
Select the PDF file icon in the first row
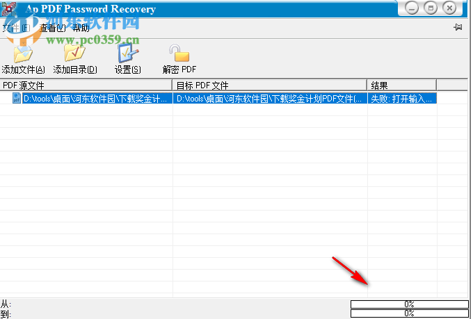tap(17, 98)
